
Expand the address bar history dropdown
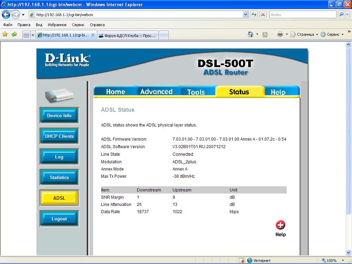pyautogui.click(x=245, y=15)
